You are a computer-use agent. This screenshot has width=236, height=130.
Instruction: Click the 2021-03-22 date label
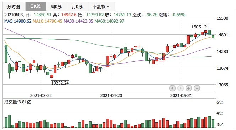click(x=41, y=95)
